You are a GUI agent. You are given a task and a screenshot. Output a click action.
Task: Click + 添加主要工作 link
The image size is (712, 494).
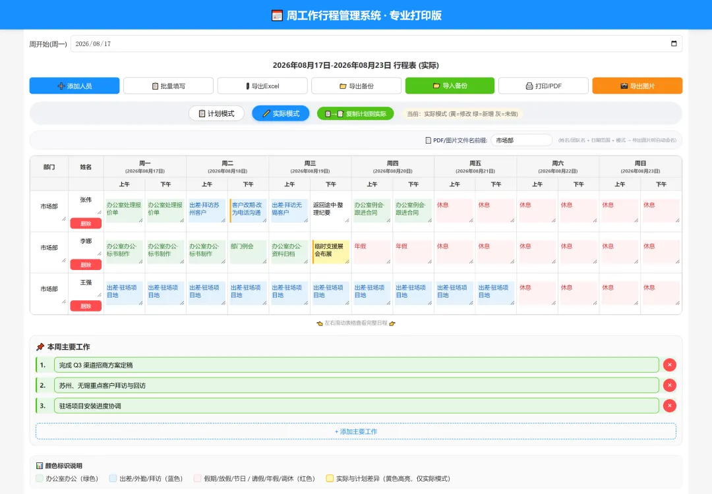click(x=356, y=431)
